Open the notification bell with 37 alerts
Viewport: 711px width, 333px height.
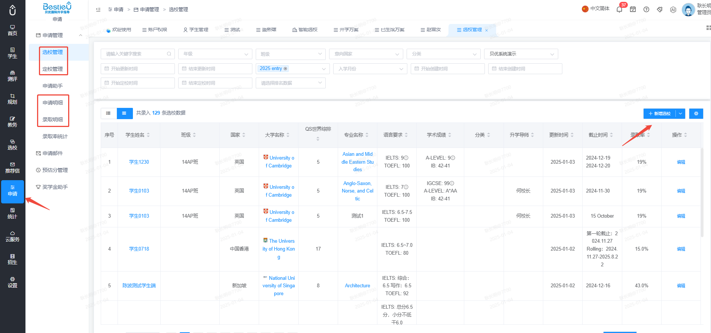619,9
